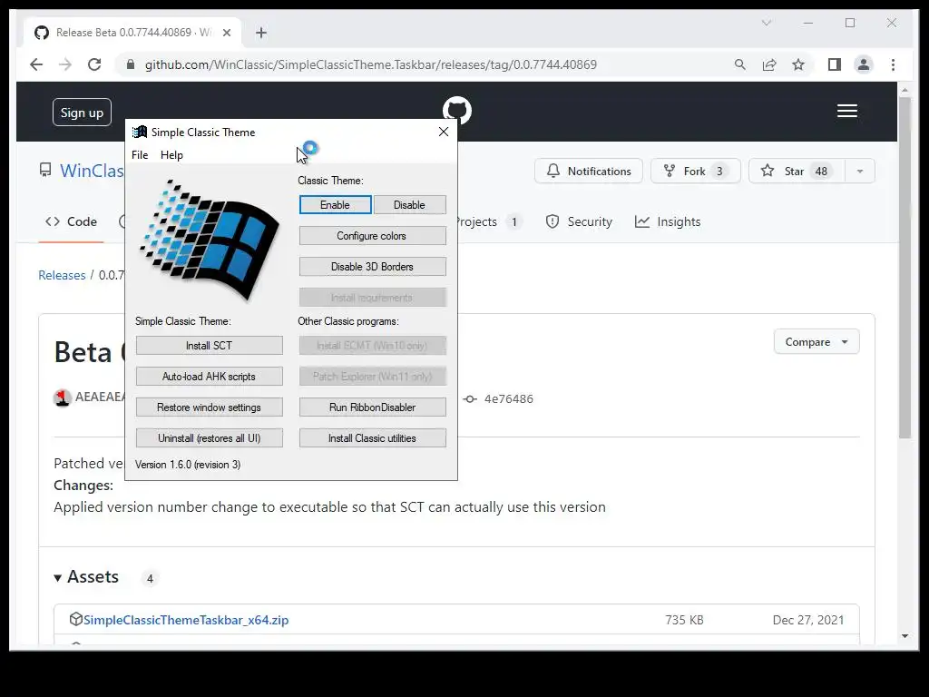Viewport: 929px width, 697px height.
Task: Click the AEAEAE author avatar
Action: pyautogui.click(x=63, y=398)
